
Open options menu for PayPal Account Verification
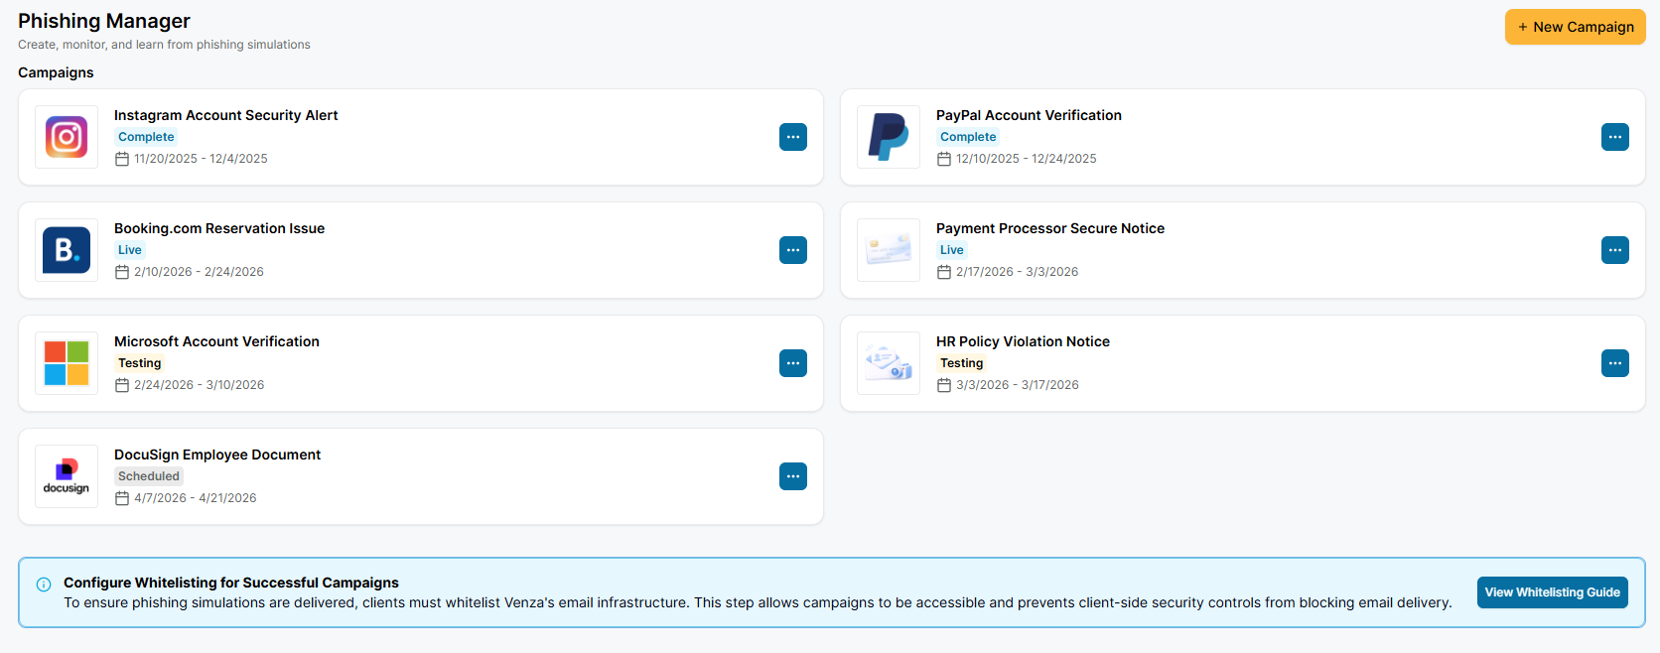point(1615,137)
